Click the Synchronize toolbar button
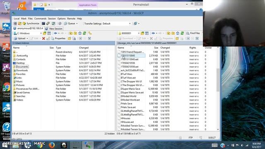 tap(31, 24)
